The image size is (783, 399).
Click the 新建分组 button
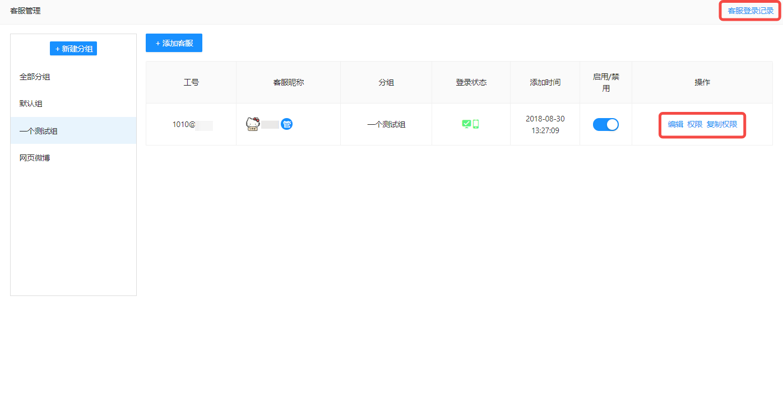73,48
